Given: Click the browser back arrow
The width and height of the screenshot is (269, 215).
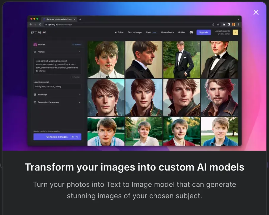Looking at the screenshot, I should 31,25.
